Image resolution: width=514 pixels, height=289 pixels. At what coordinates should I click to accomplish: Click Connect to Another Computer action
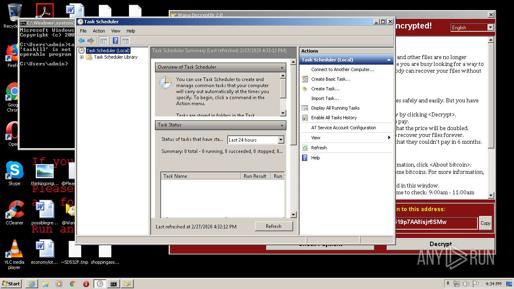point(343,69)
